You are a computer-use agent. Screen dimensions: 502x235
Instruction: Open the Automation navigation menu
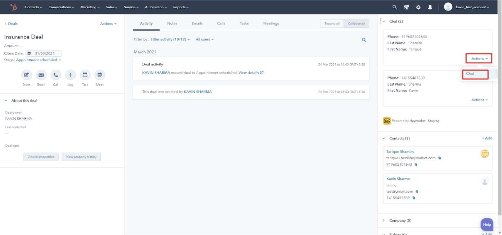pyautogui.click(x=156, y=7)
